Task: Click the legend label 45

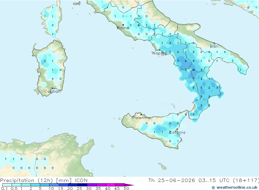Action: tap(117, 188)
